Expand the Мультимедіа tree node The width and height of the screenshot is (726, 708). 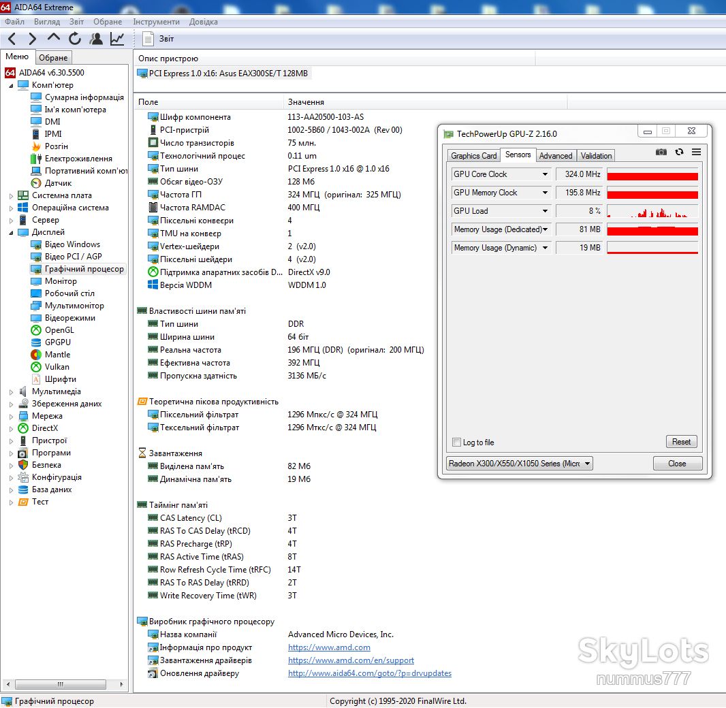(x=11, y=392)
